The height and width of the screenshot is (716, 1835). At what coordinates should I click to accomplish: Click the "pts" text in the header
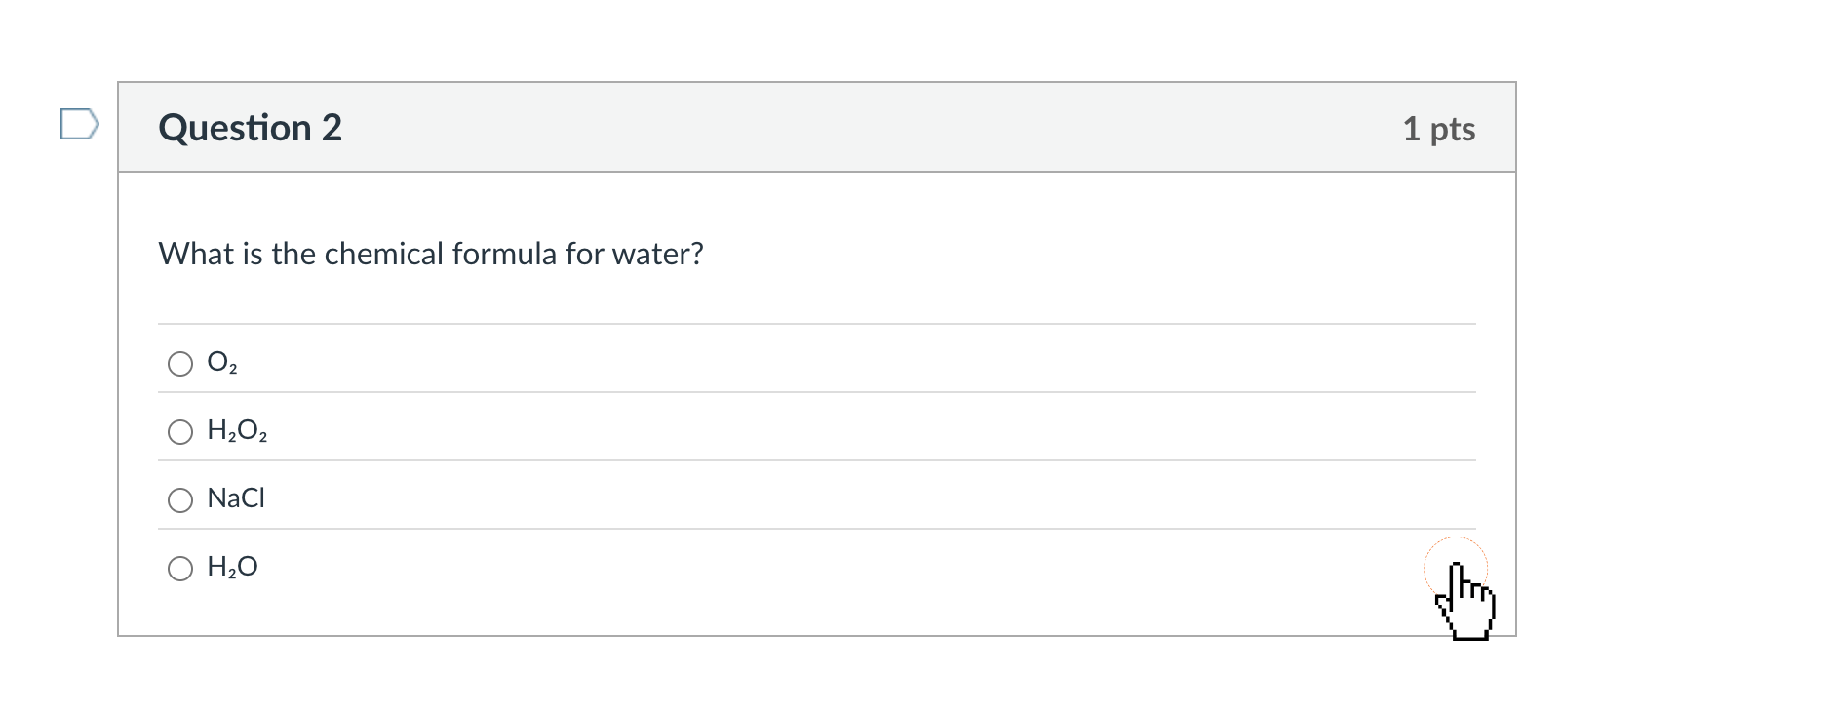pyautogui.click(x=1453, y=129)
